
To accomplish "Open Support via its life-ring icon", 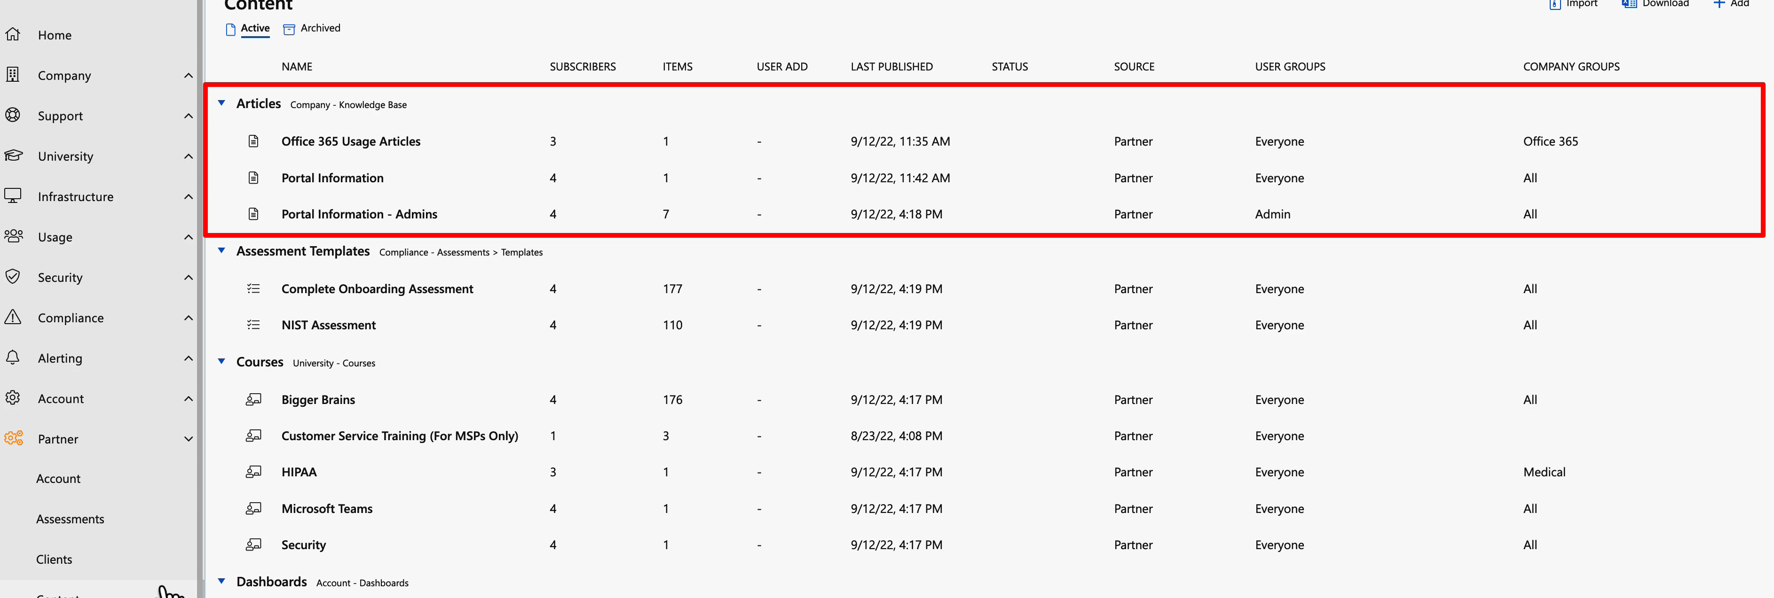I will click(x=14, y=116).
